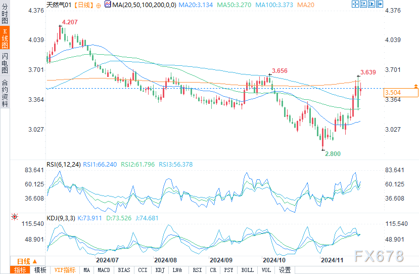Click the chart play-forward axis icon
Image resolution: width=419 pixels, height=274 pixels.
point(371,4)
